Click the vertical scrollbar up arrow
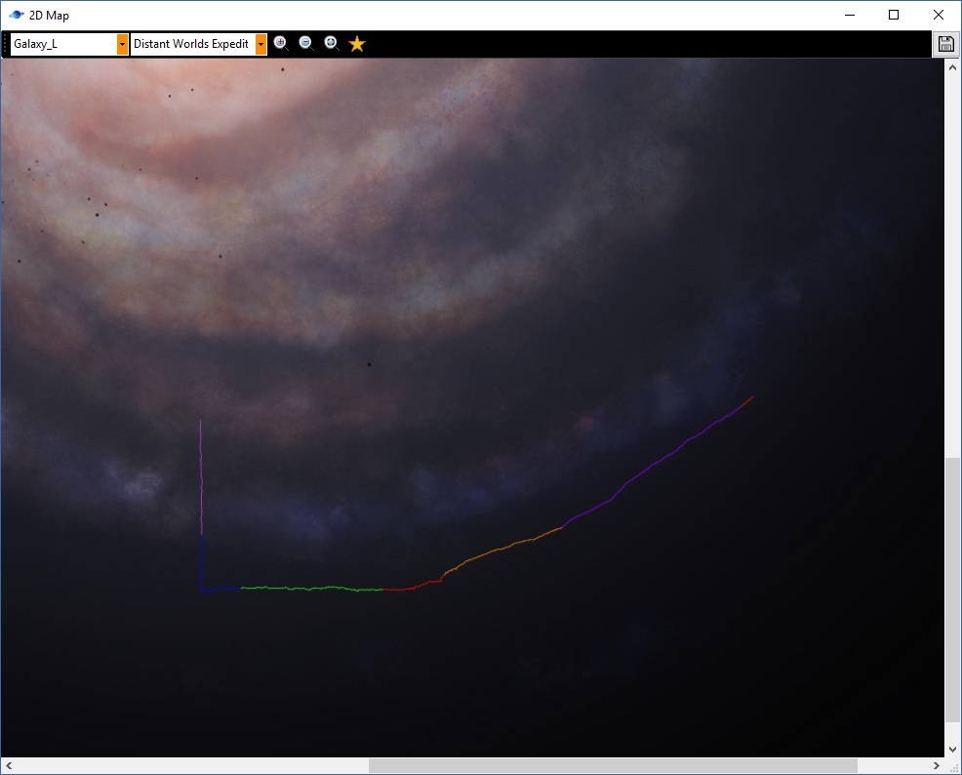The width and height of the screenshot is (962, 775). click(x=953, y=67)
